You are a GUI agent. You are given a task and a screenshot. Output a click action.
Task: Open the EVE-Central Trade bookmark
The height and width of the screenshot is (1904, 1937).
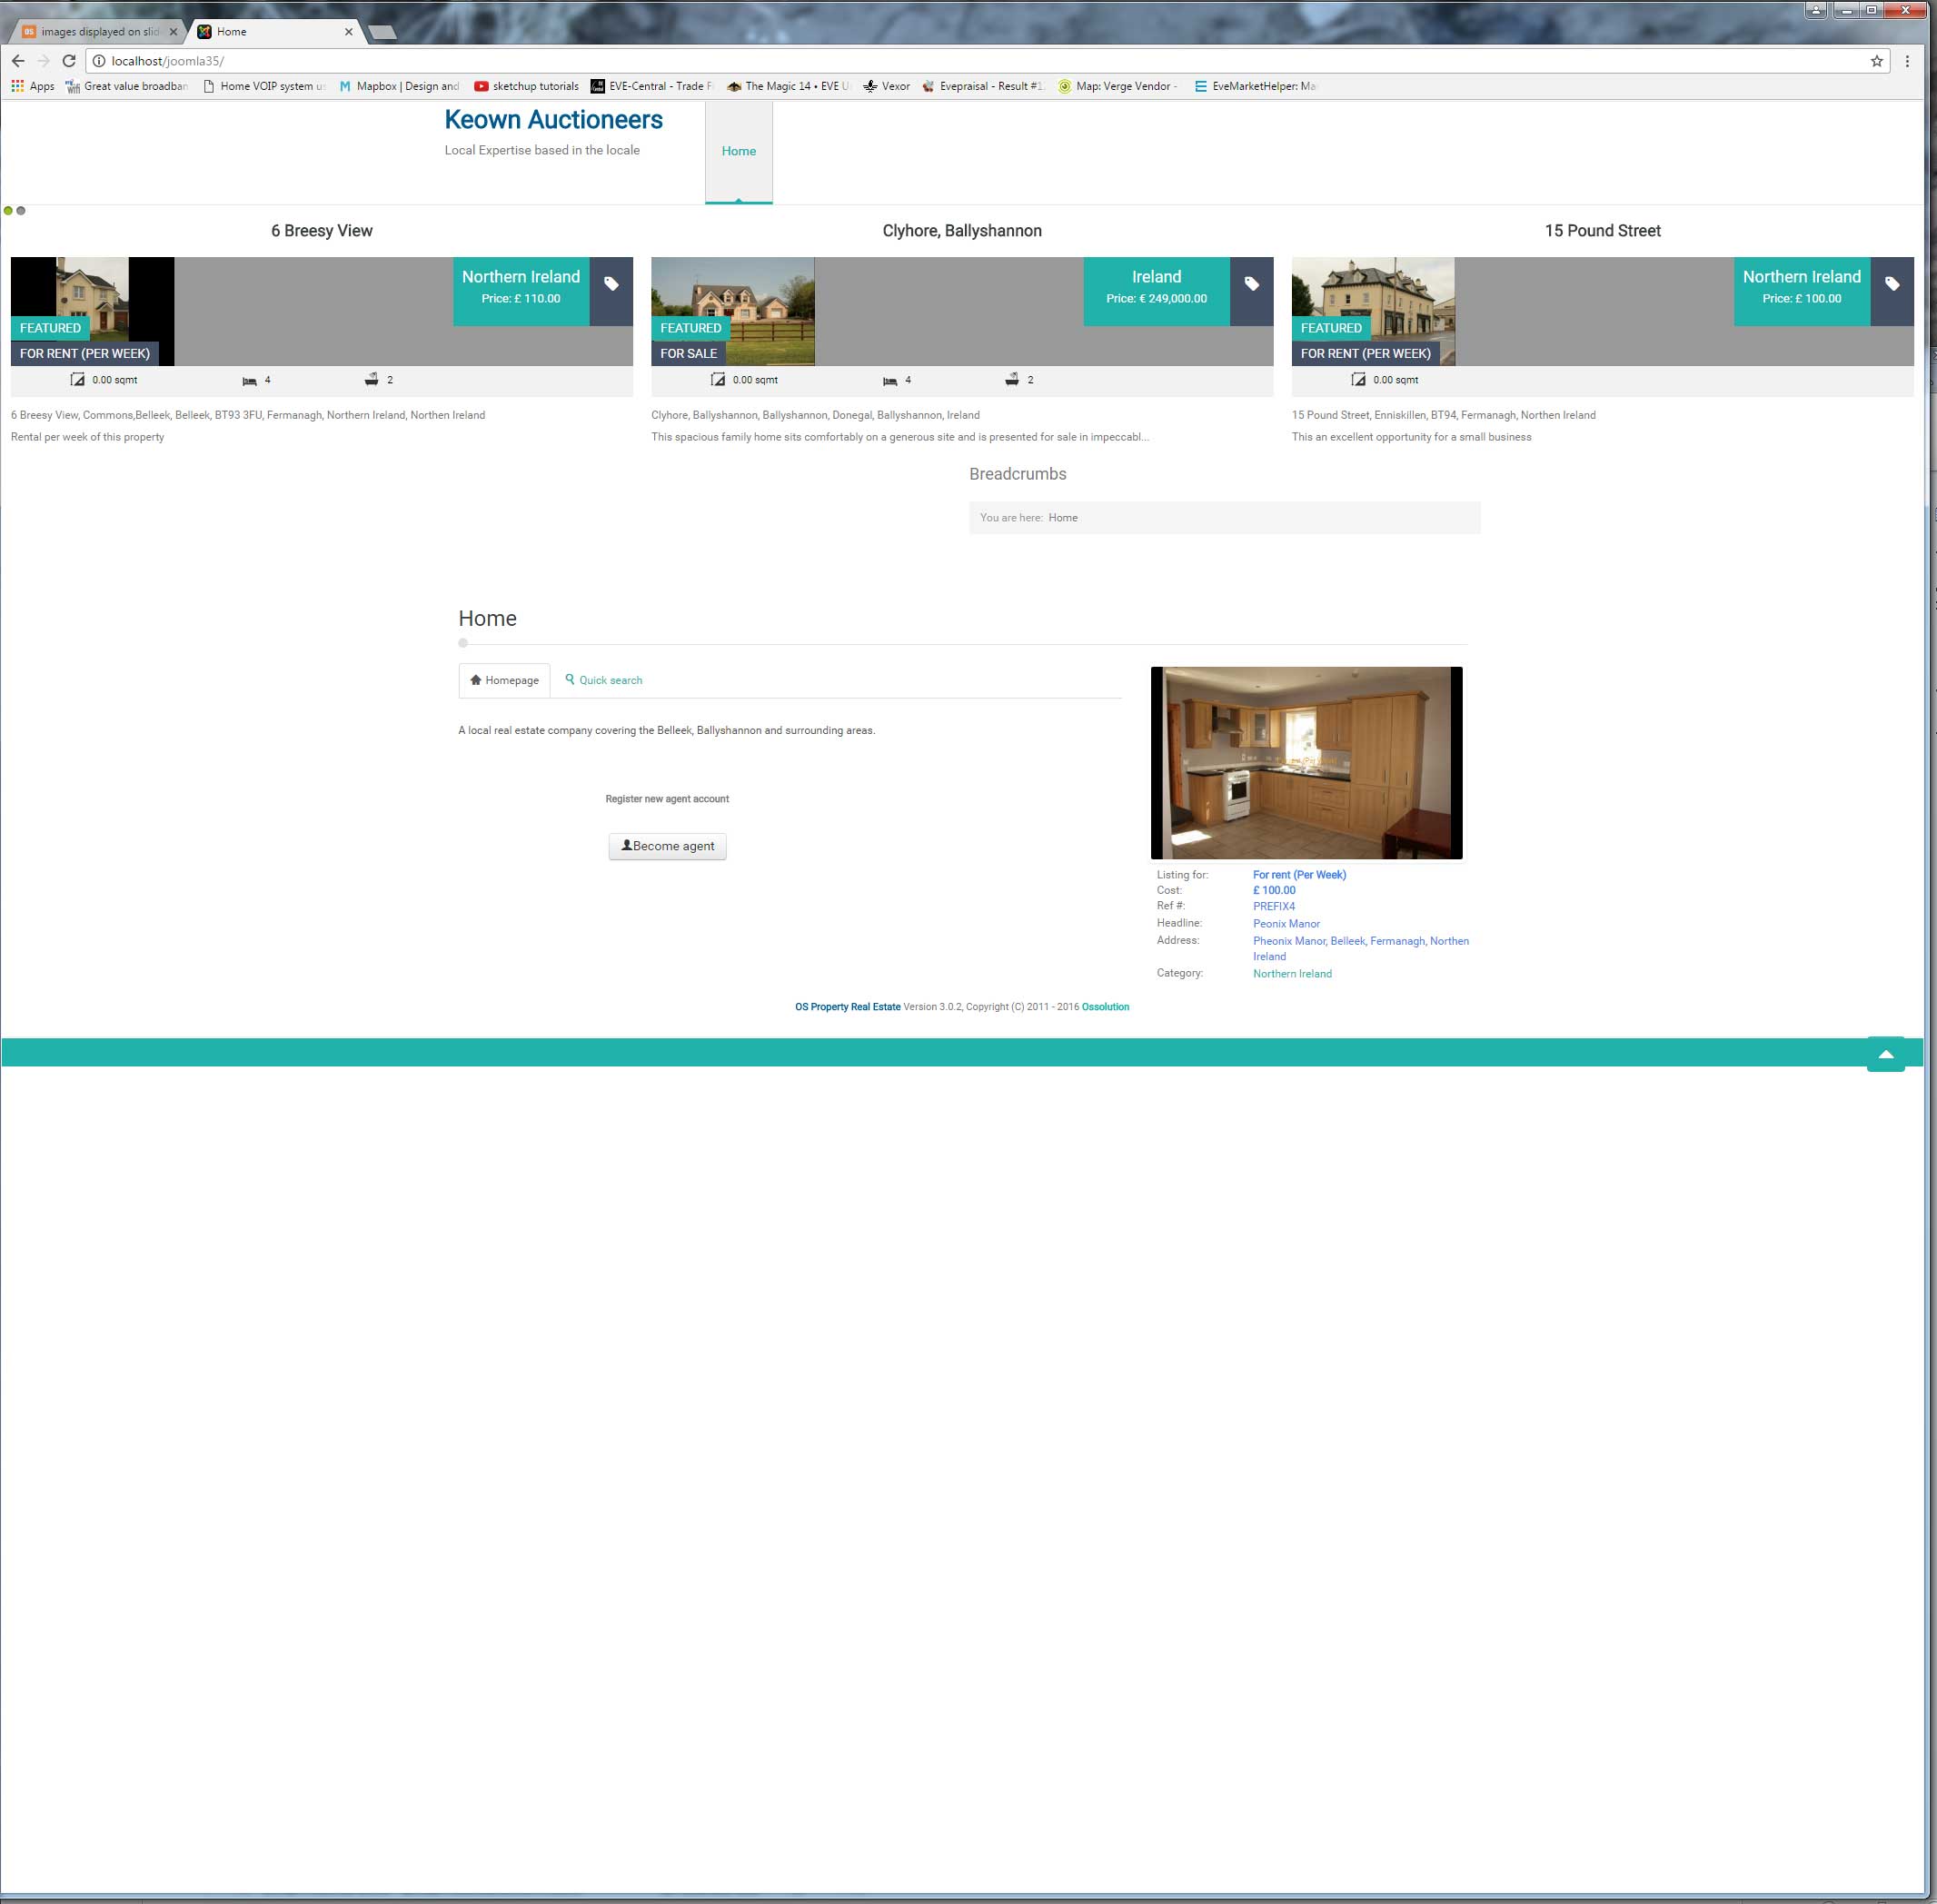coord(651,86)
